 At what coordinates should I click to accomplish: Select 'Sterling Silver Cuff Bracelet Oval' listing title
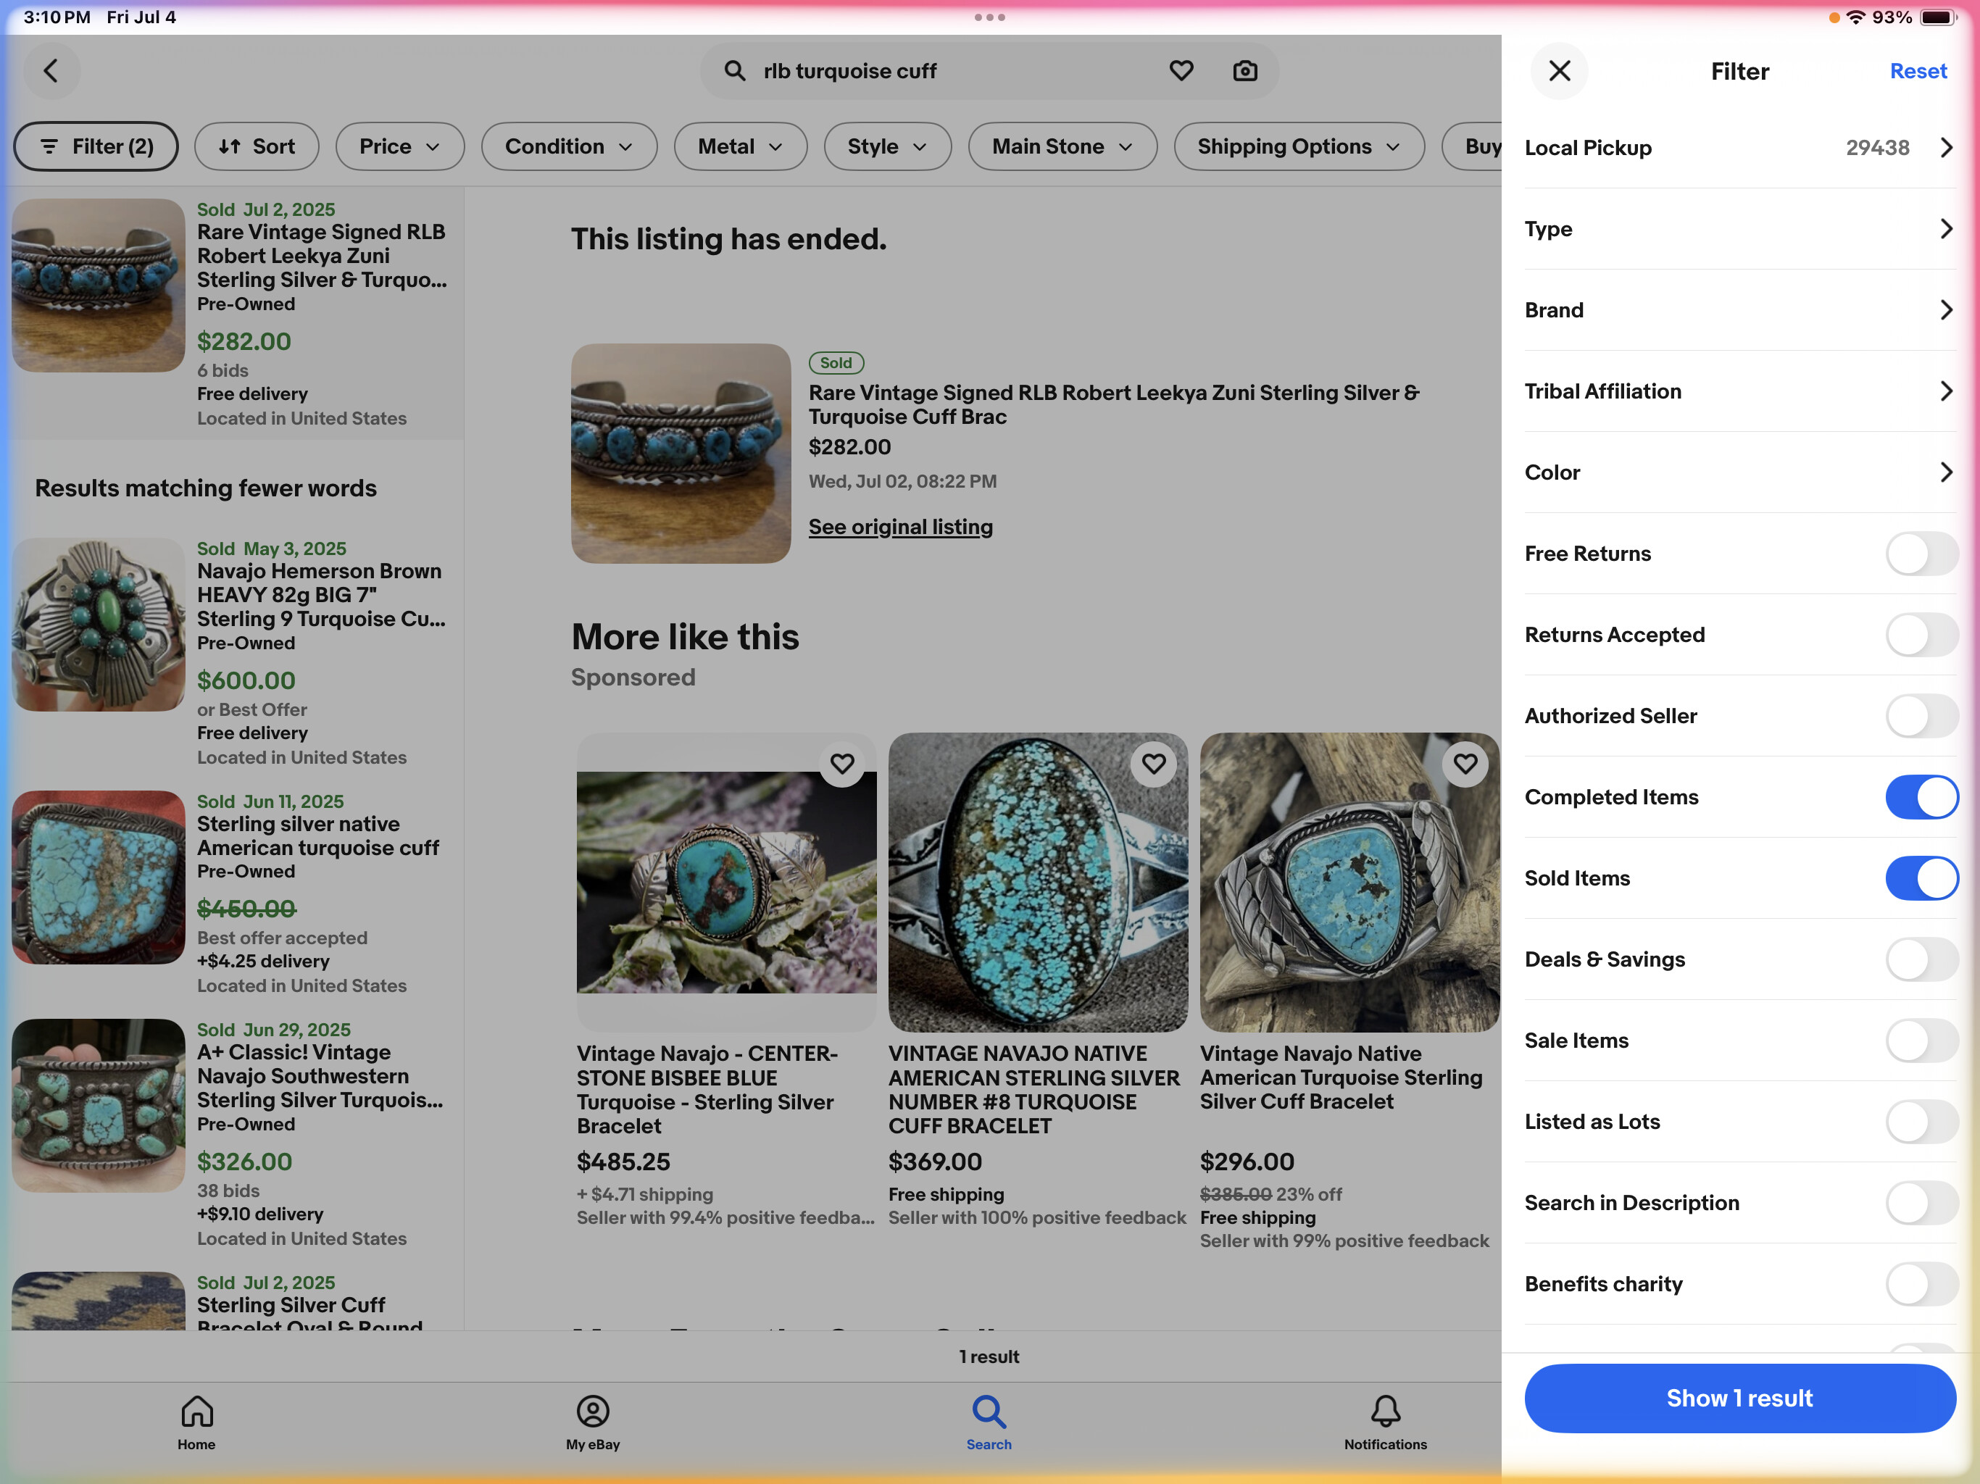point(309,1312)
